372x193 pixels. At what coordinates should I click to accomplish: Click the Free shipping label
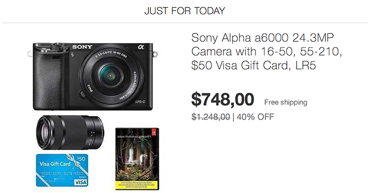point(286,102)
